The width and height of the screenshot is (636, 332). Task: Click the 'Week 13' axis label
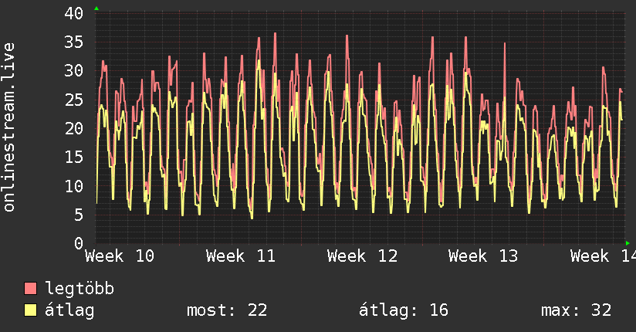483,256
